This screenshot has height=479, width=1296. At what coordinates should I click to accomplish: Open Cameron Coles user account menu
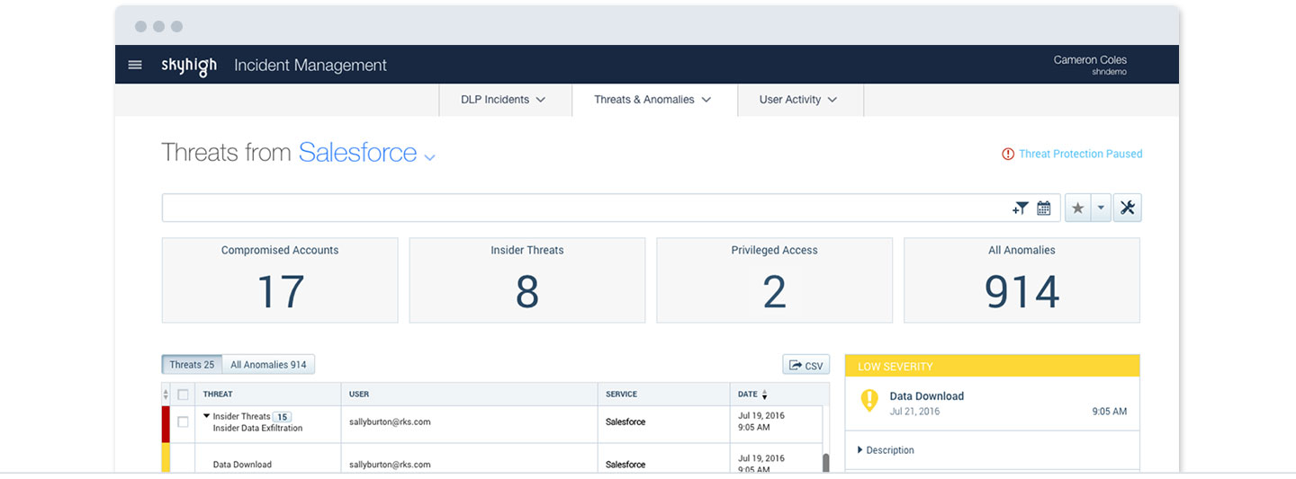pos(1090,65)
